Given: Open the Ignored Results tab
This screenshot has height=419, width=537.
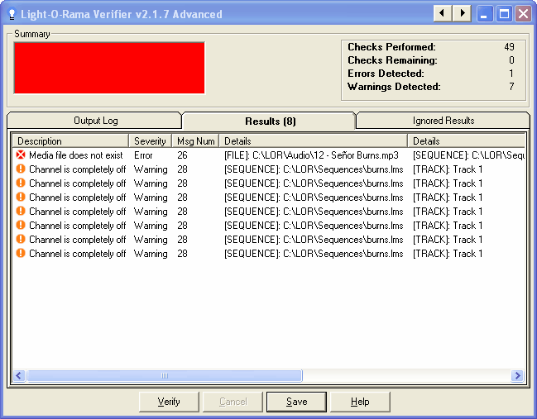Looking at the screenshot, I should [443, 121].
